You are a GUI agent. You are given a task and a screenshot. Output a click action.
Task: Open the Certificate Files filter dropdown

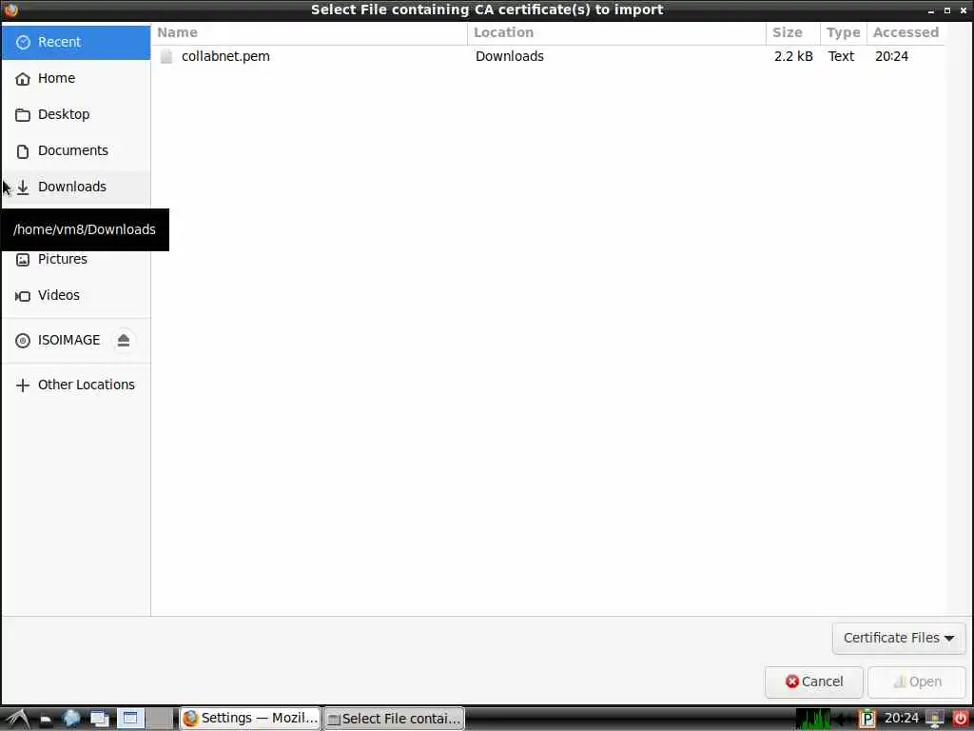click(899, 639)
